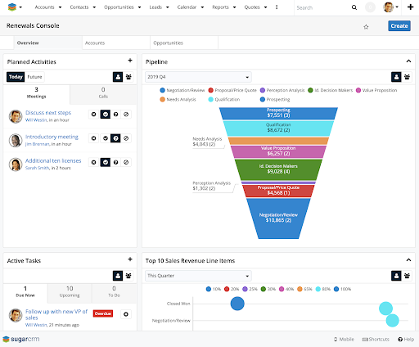
Task: Toggle Negotiation/Review legend swatch in Pipeline
Action: coord(162,90)
